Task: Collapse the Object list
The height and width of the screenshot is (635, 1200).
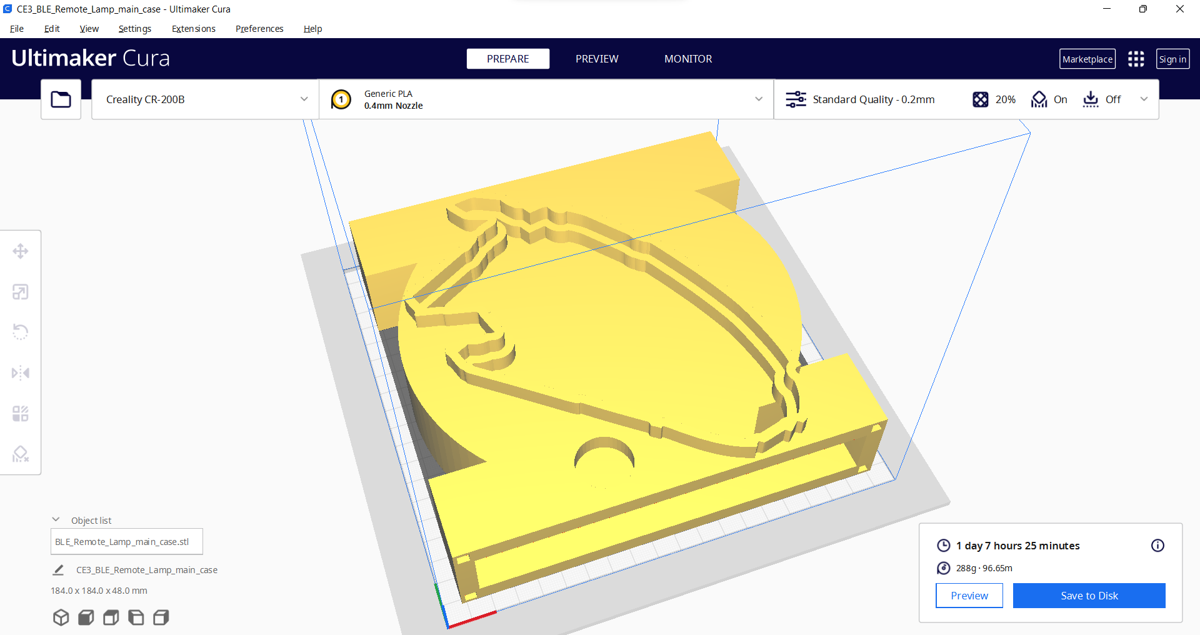Action: [x=56, y=520]
